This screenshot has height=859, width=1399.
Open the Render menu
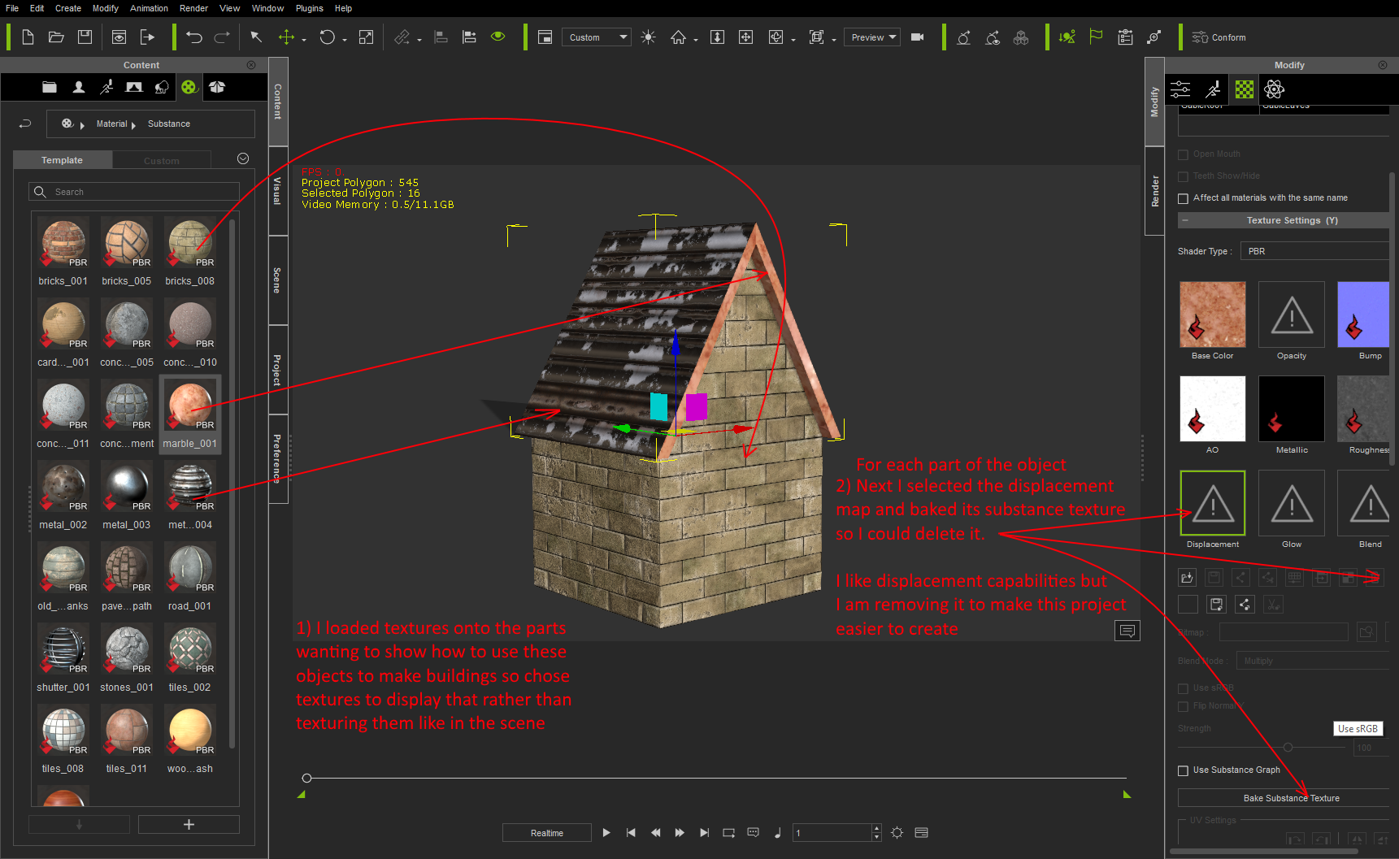(x=194, y=8)
